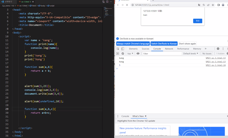Click the No Issues button
Viewport: 228px width, 138px height.
(x=207, y=54)
